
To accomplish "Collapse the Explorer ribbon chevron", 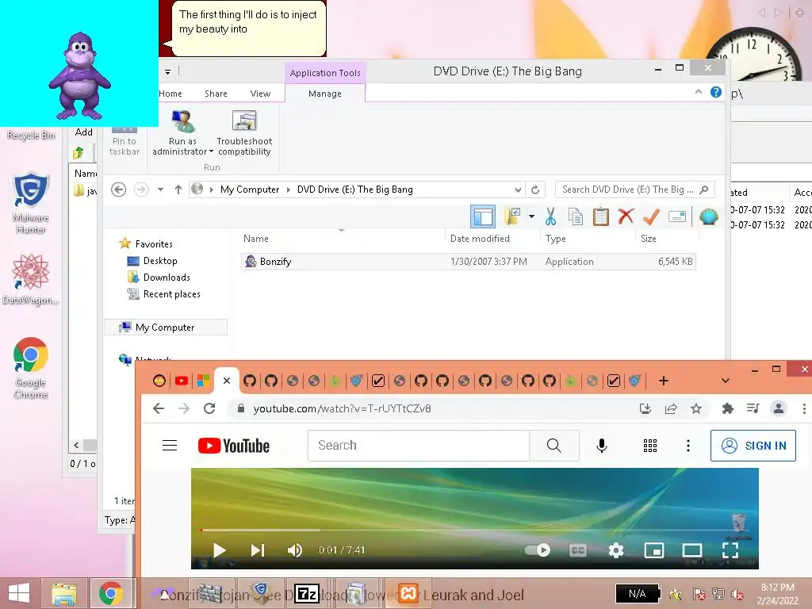I will click(698, 92).
